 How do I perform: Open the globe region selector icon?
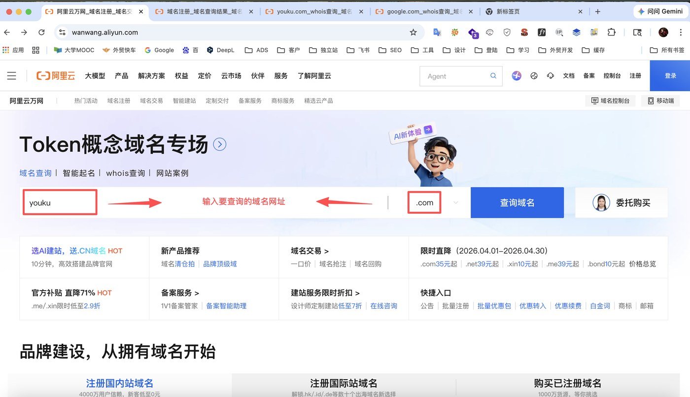click(x=533, y=76)
